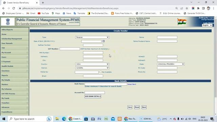Open the browser extensions puzzle icon
217x122 pixels.
(198, 8)
